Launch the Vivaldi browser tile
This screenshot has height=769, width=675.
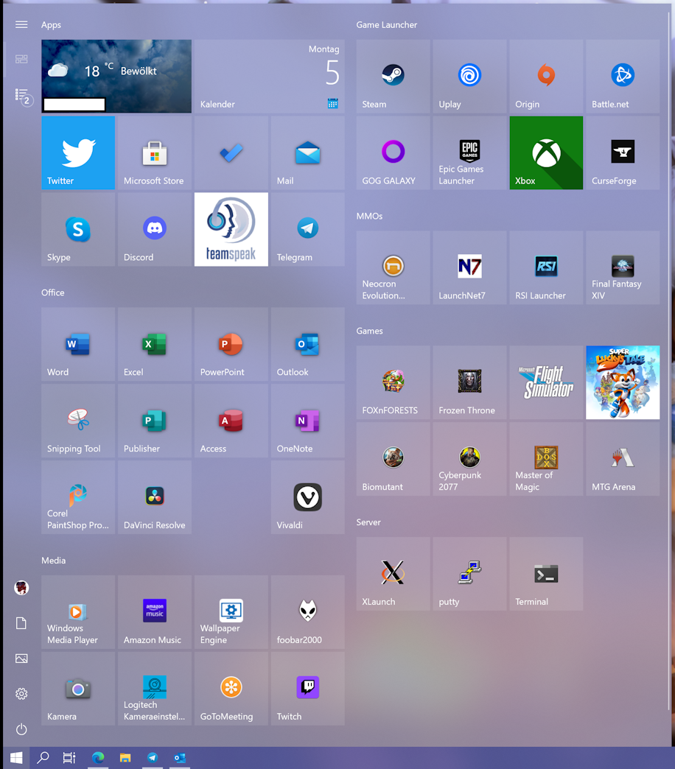point(307,496)
